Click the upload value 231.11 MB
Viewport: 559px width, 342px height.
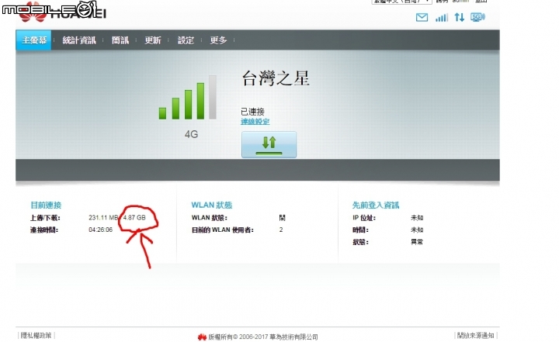pos(103,217)
